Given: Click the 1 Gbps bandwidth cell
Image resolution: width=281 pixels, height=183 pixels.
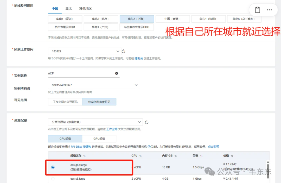Looking at the screenshot, I should point(197,179).
